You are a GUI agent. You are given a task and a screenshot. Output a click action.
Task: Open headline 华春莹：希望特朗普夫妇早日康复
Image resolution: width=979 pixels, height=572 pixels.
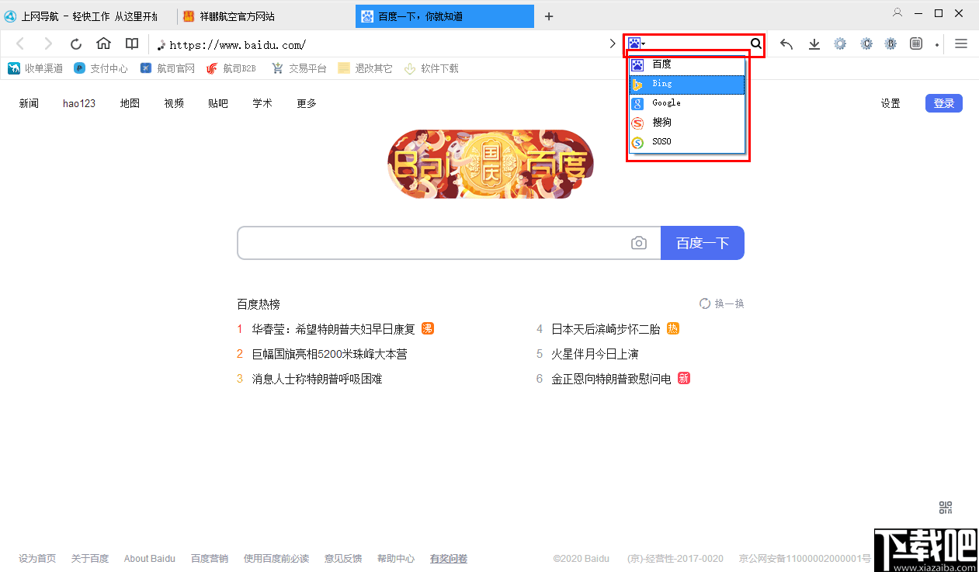334,329
